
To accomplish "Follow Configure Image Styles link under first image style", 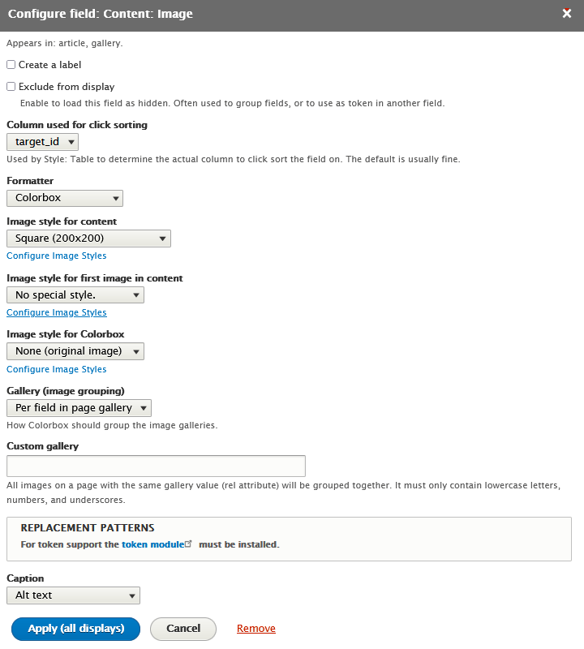I will coord(57,312).
